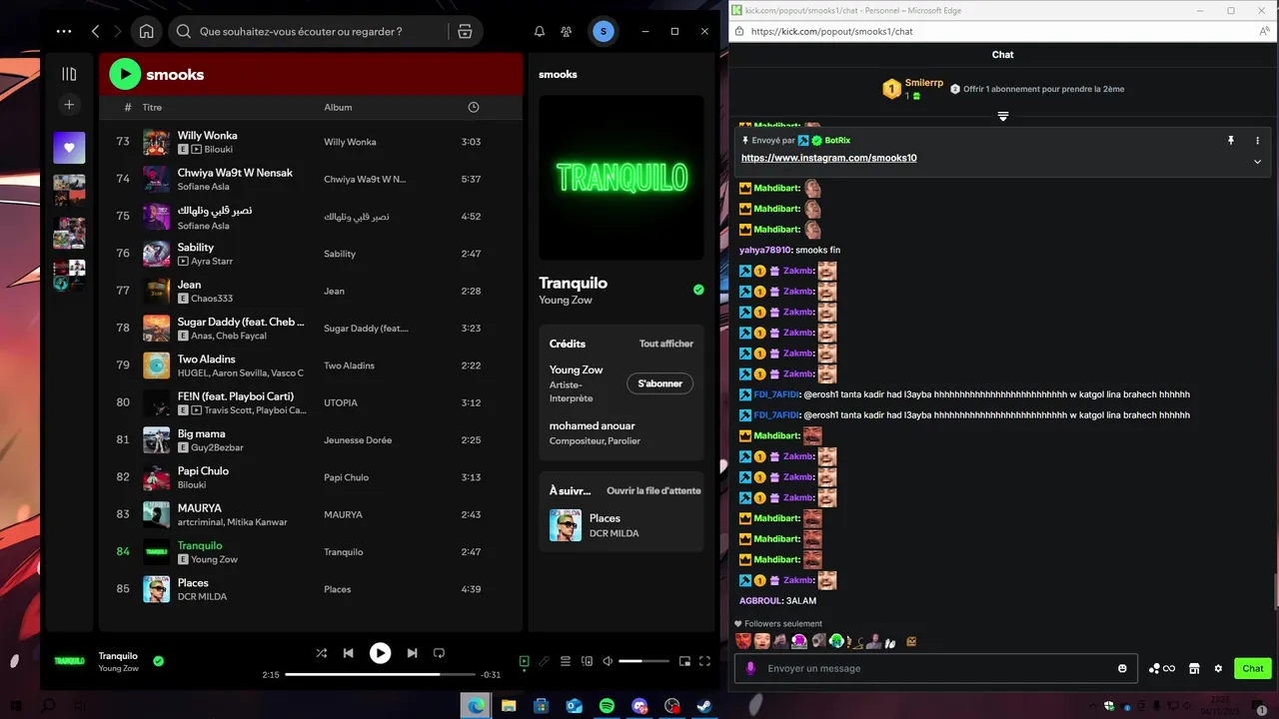Open Liked Songs in sidebar

69,148
